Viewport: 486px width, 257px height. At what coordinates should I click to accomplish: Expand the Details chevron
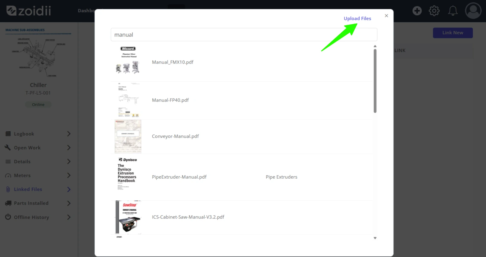click(69, 161)
